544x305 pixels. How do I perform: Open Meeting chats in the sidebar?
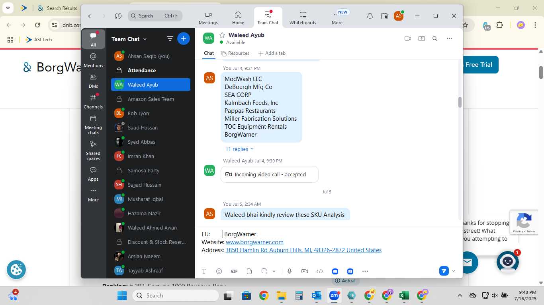(93, 124)
